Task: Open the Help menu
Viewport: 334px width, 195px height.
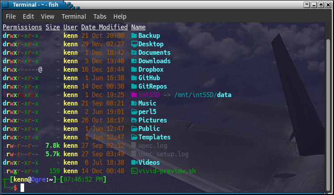Action: tap(120, 16)
